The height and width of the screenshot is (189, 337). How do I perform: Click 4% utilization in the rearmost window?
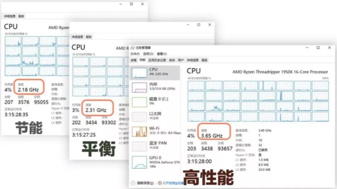pos(8,90)
